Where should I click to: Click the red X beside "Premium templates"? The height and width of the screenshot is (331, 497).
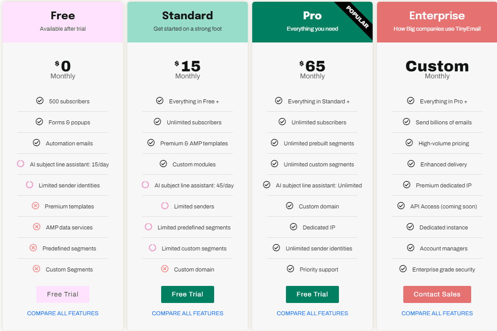coord(35,205)
